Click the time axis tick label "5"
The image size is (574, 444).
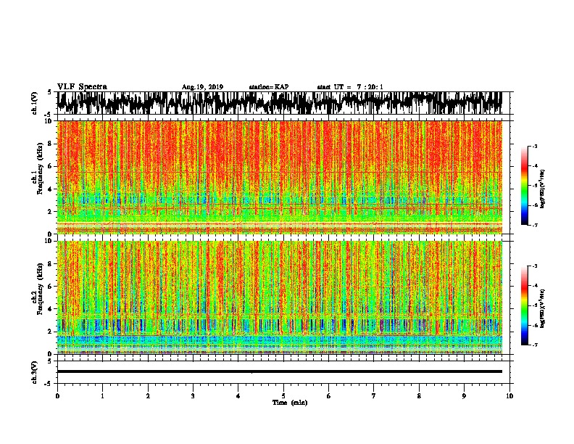point(283,396)
